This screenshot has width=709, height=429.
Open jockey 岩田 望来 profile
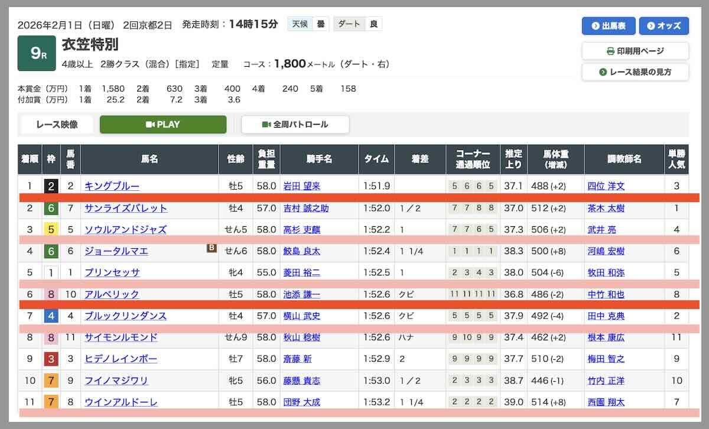pyautogui.click(x=301, y=186)
